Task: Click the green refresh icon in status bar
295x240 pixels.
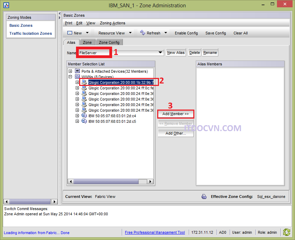Action: point(287,232)
